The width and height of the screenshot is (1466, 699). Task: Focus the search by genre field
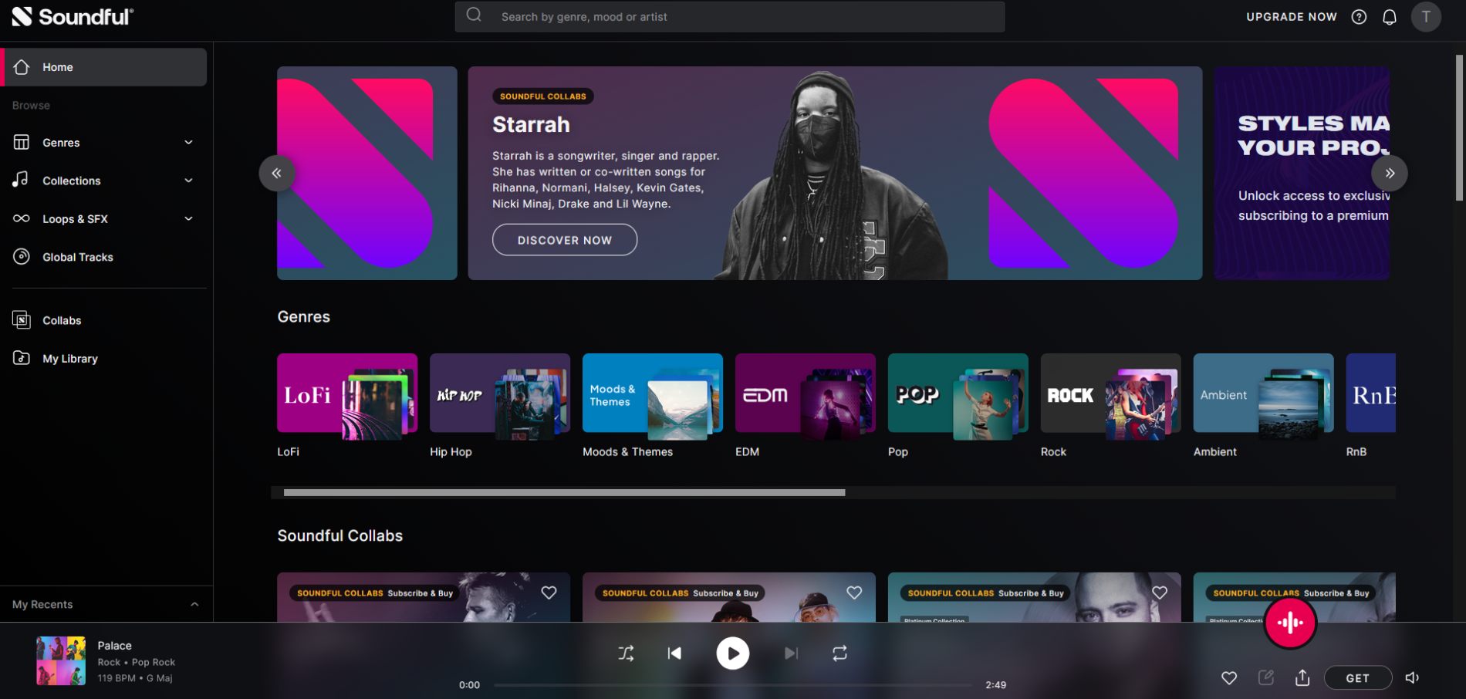[729, 16]
